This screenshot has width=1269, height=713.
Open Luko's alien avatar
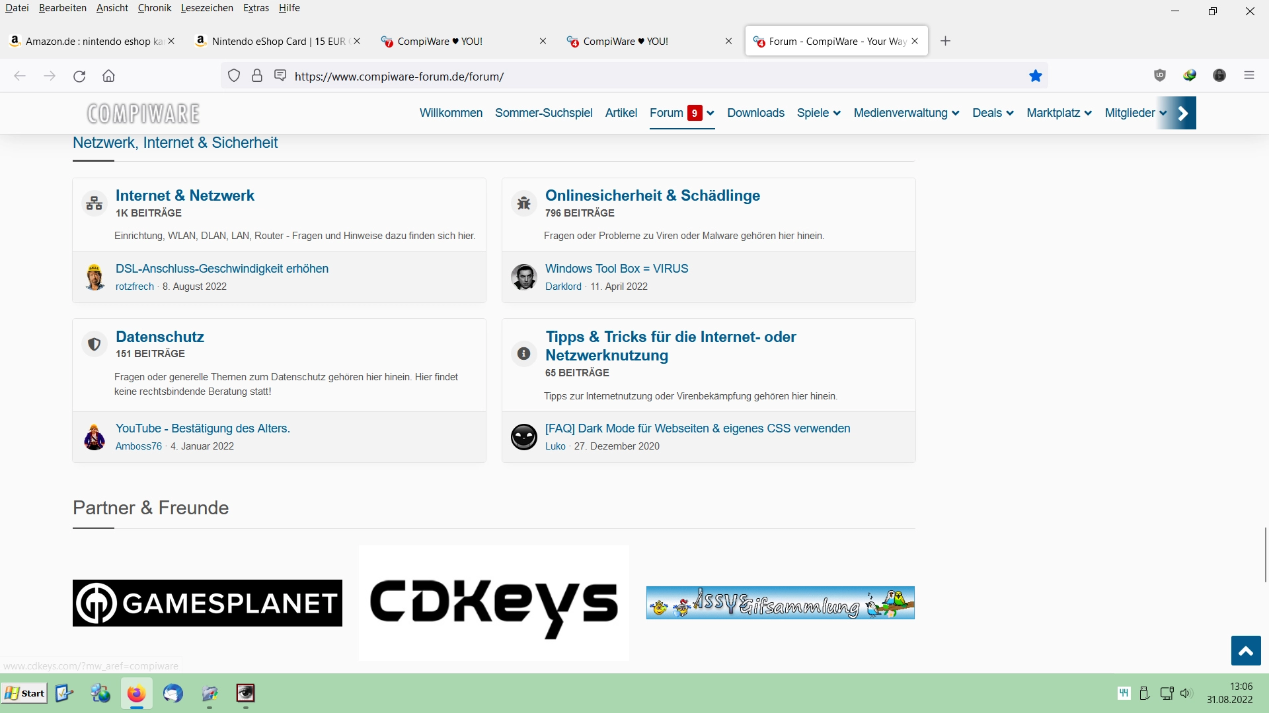pyautogui.click(x=524, y=437)
